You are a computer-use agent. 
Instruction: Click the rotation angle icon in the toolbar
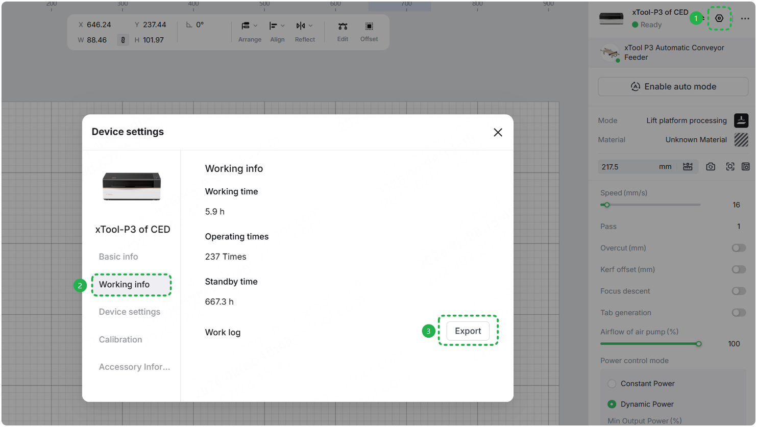point(189,24)
